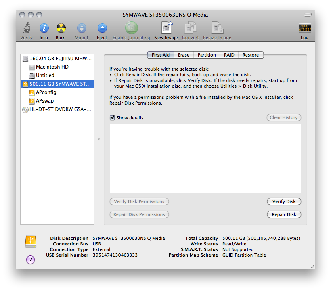Click the sidebar splitter handle dot
Image resolution: width=331 pixels, height=291 pixels.
tap(99, 139)
